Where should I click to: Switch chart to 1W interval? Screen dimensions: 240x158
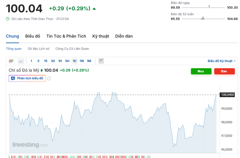(82, 61)
